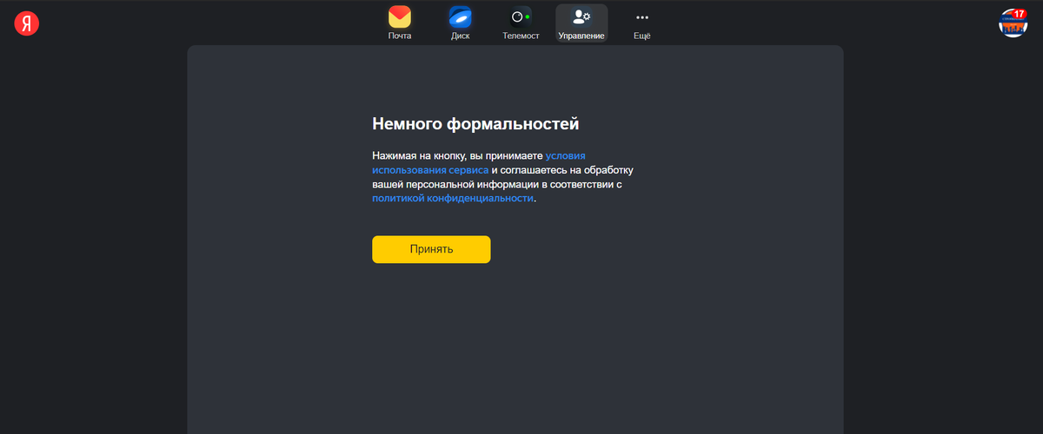Select the Управление admin icon
The height and width of the screenshot is (434, 1043).
(581, 23)
